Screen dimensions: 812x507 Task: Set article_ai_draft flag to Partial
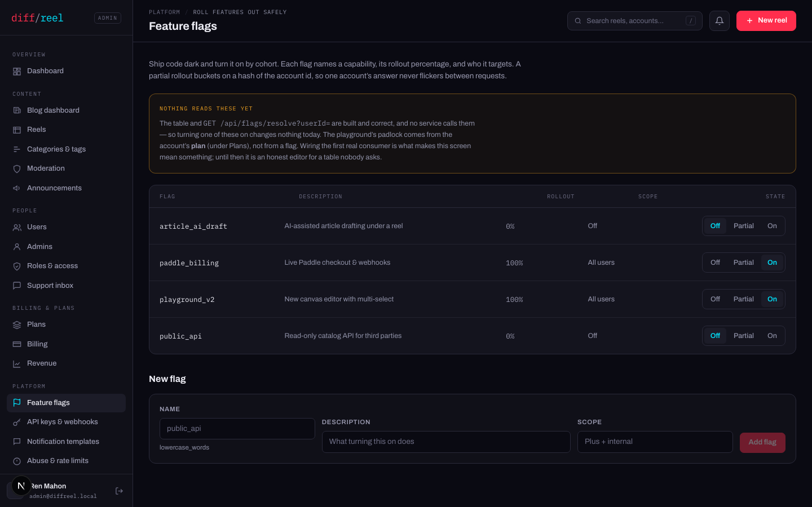coord(743,226)
